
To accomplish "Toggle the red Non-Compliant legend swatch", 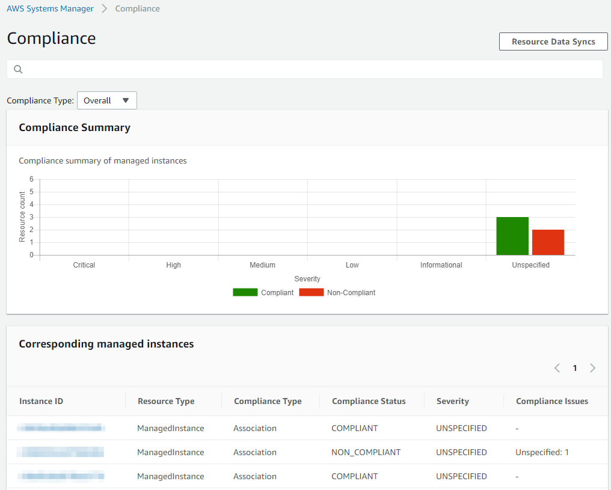I will tap(311, 292).
